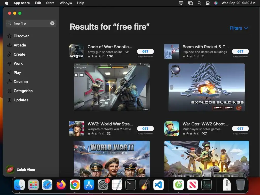
Task: Open the Store menu
Action: [50, 3]
